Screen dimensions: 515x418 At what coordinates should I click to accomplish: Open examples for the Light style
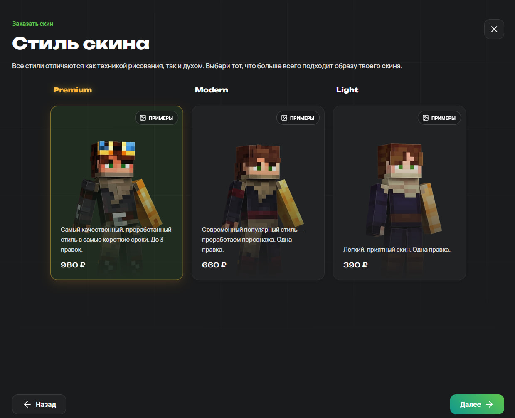click(x=439, y=118)
